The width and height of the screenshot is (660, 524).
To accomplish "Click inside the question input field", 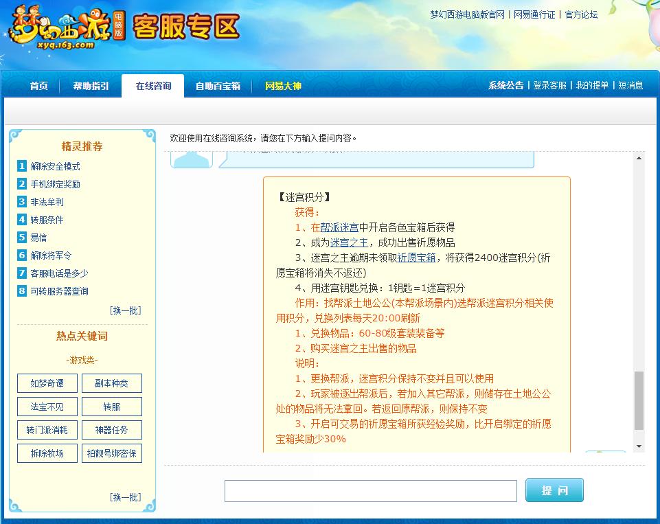I will coord(371,490).
